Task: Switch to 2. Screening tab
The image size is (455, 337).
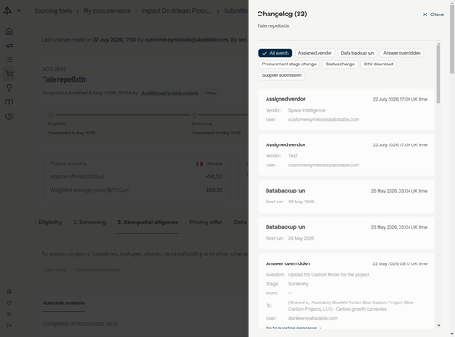Action: [x=89, y=223]
